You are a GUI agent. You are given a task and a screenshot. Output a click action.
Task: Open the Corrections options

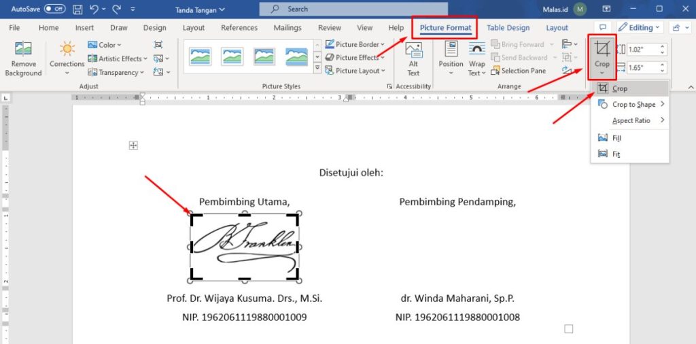[67, 59]
